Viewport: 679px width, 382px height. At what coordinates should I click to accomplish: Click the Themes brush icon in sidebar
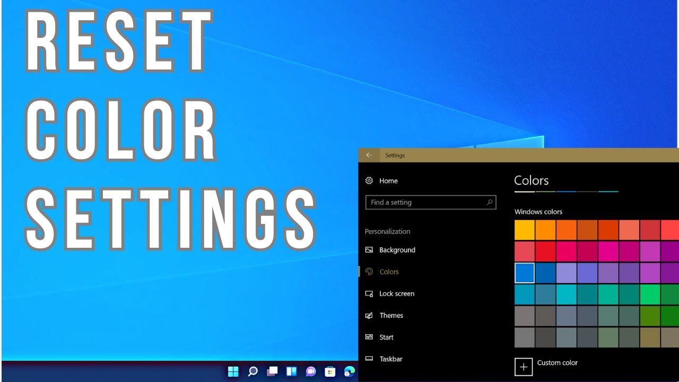coord(369,315)
